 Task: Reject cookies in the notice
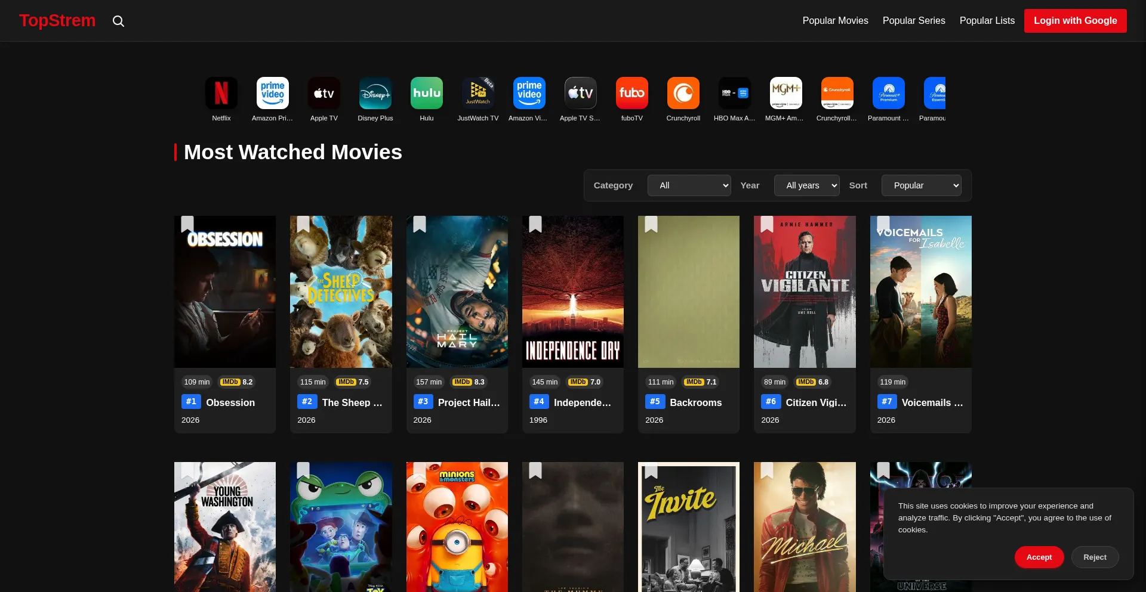pos(1095,557)
